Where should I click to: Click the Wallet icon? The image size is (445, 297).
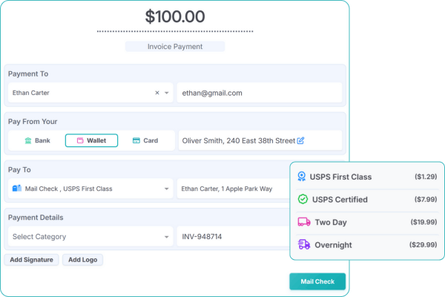80,140
